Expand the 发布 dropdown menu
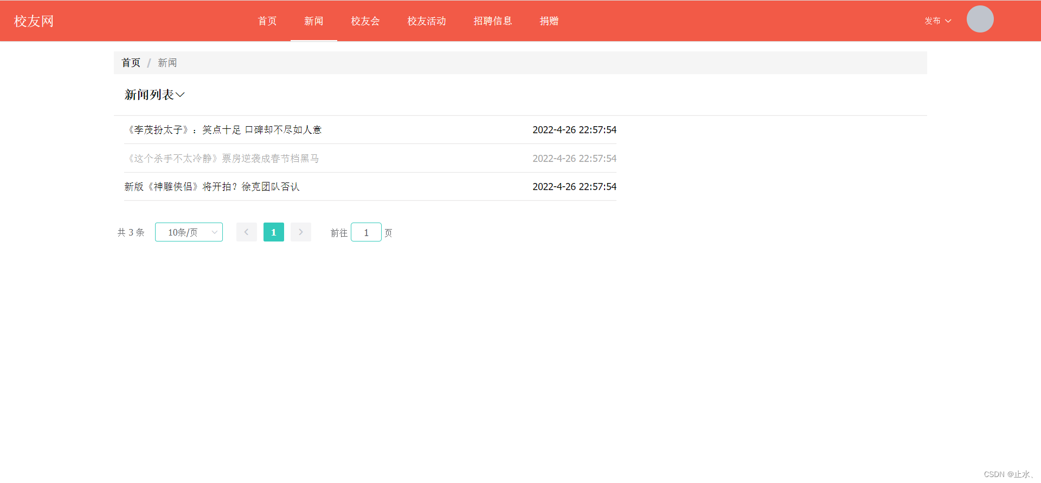This screenshot has height=483, width=1041. pyautogui.click(x=938, y=21)
